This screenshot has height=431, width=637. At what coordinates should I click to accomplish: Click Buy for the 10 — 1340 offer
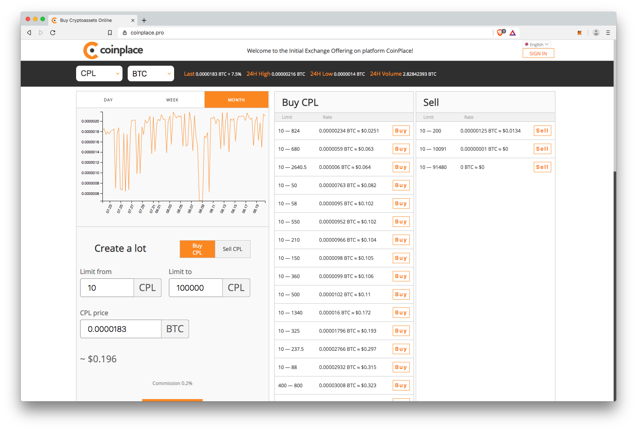tap(401, 313)
